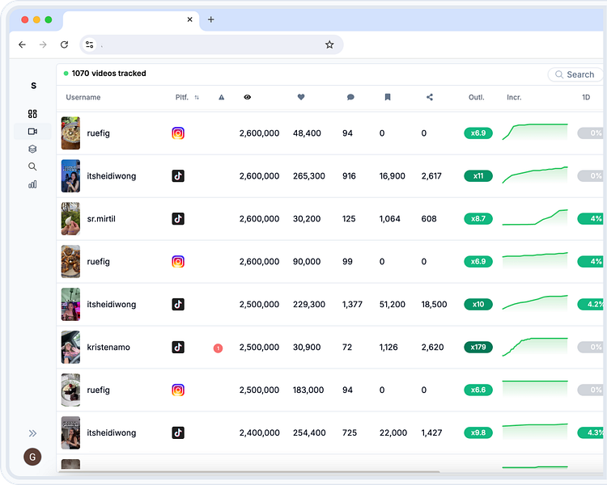Click TikTok icon in sr.mirtil row
This screenshot has width=607, height=485.
[178, 219]
